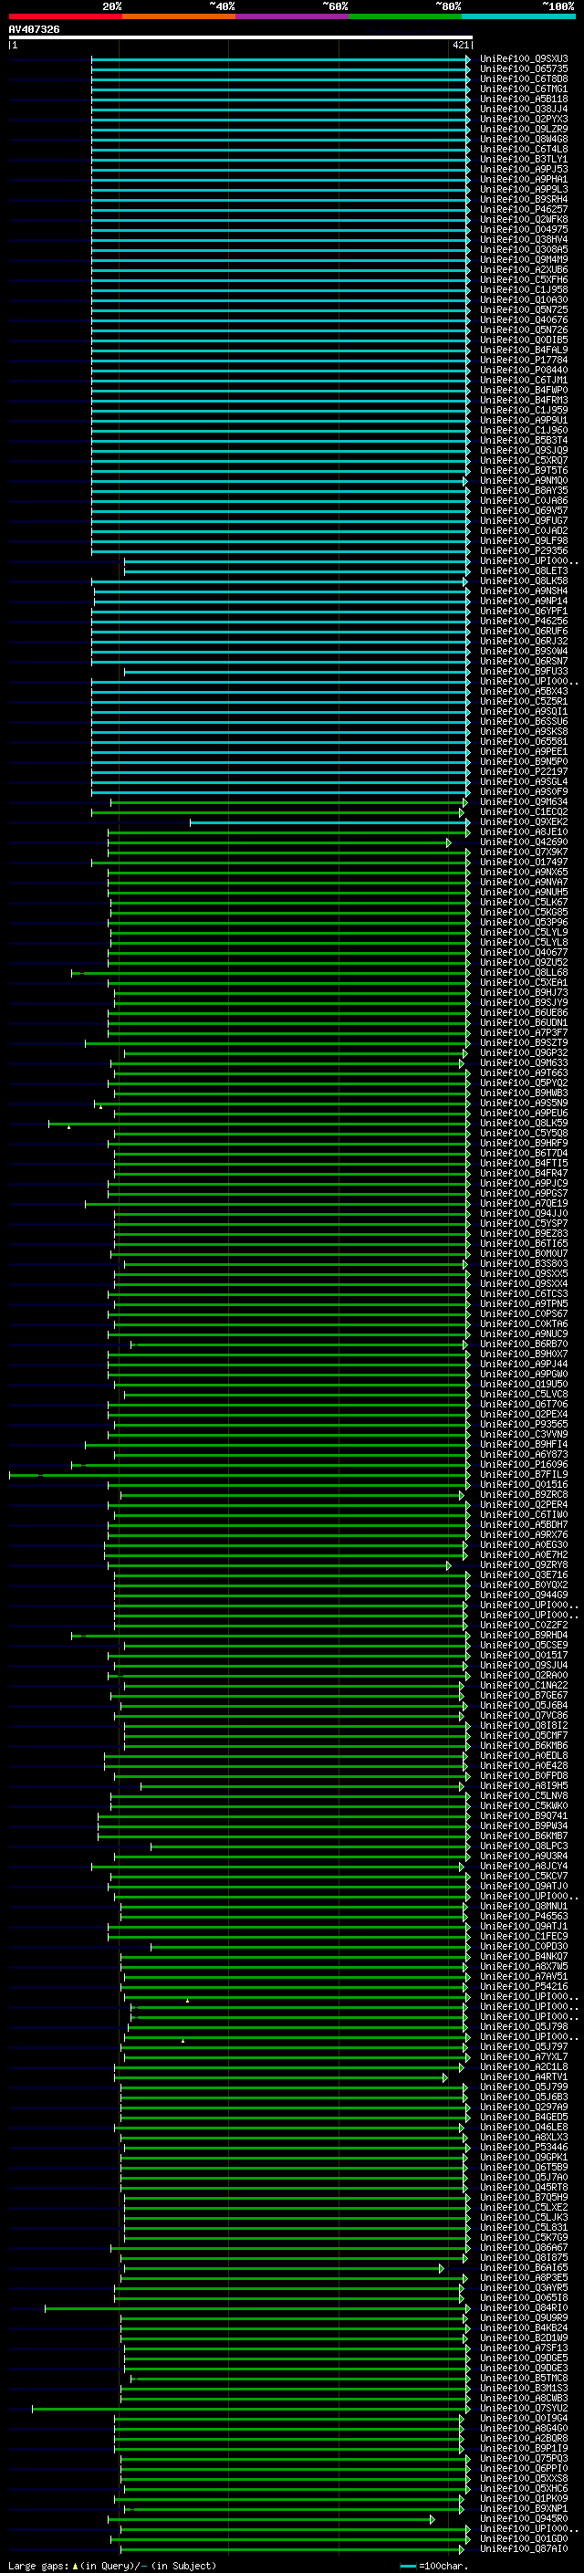The height and width of the screenshot is (2573, 584).
Task: Select the UniRef100_Q45RT8 label
Action: (524, 2188)
